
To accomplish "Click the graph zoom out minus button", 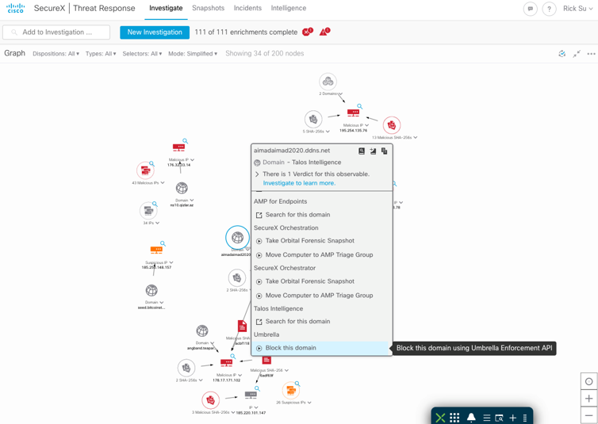I will pos(588,415).
